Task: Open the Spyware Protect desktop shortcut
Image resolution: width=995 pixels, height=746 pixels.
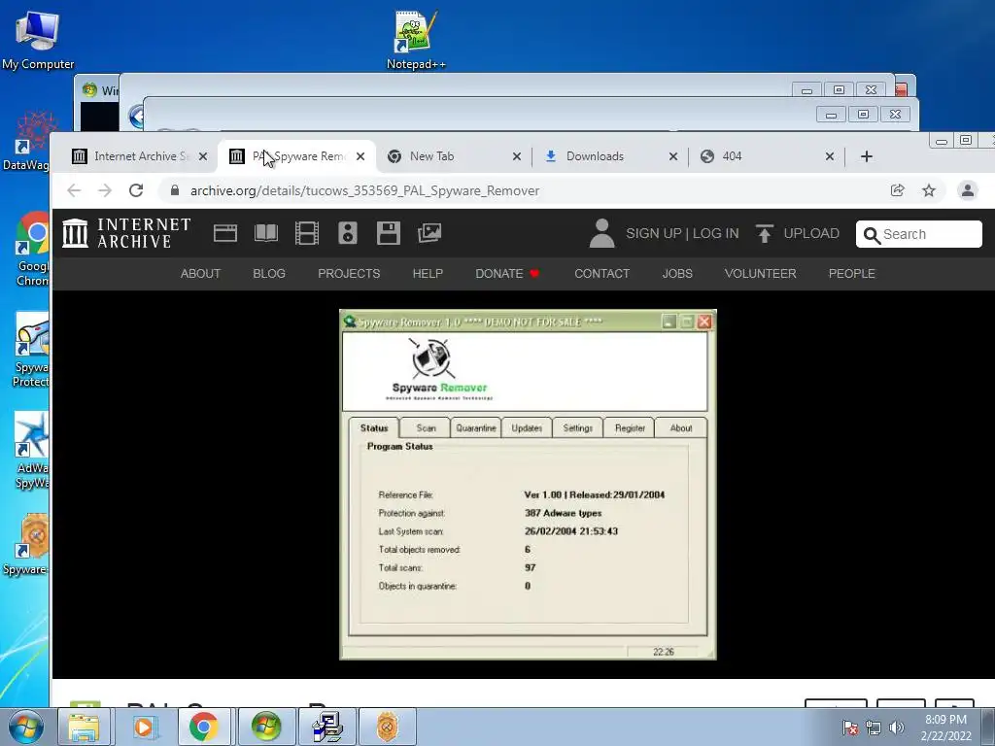Action: pyautogui.click(x=30, y=349)
